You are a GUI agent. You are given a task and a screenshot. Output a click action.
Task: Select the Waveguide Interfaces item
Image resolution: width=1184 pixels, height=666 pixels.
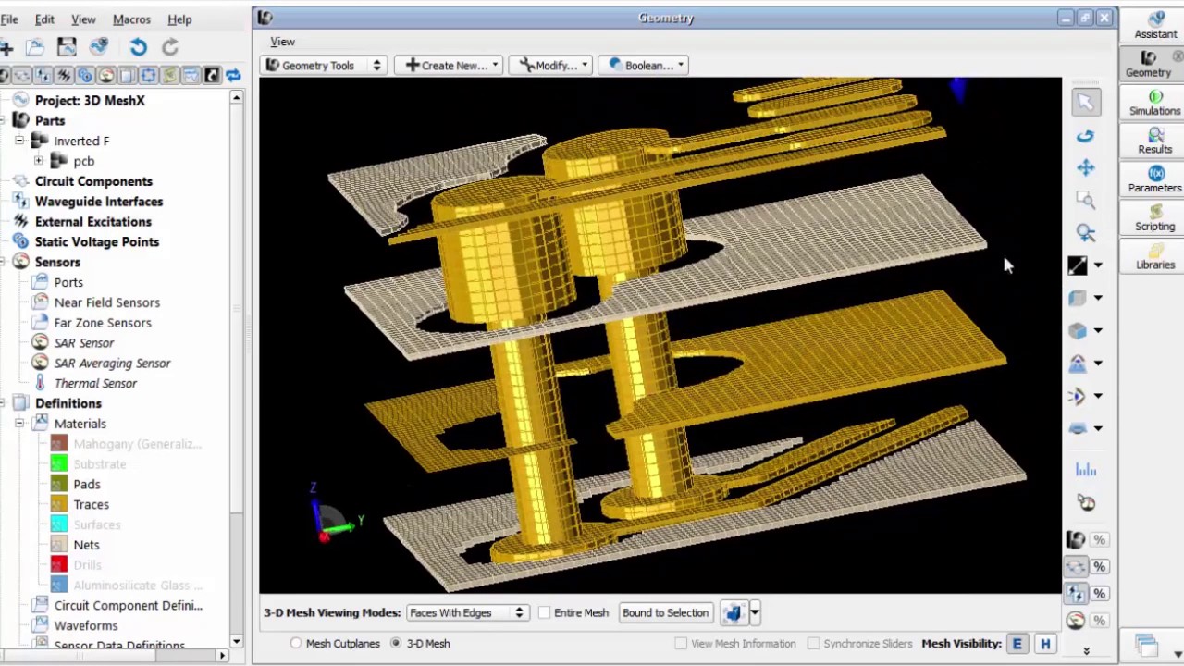coord(99,202)
